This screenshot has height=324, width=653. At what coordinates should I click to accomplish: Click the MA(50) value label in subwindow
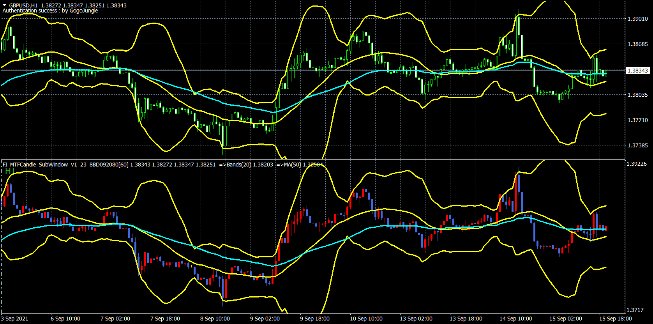(x=300, y=165)
